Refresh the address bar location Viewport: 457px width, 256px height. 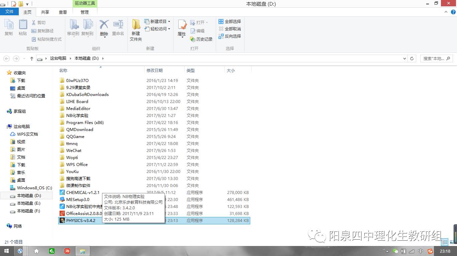[x=412, y=58]
